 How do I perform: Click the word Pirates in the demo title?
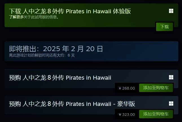75,11
